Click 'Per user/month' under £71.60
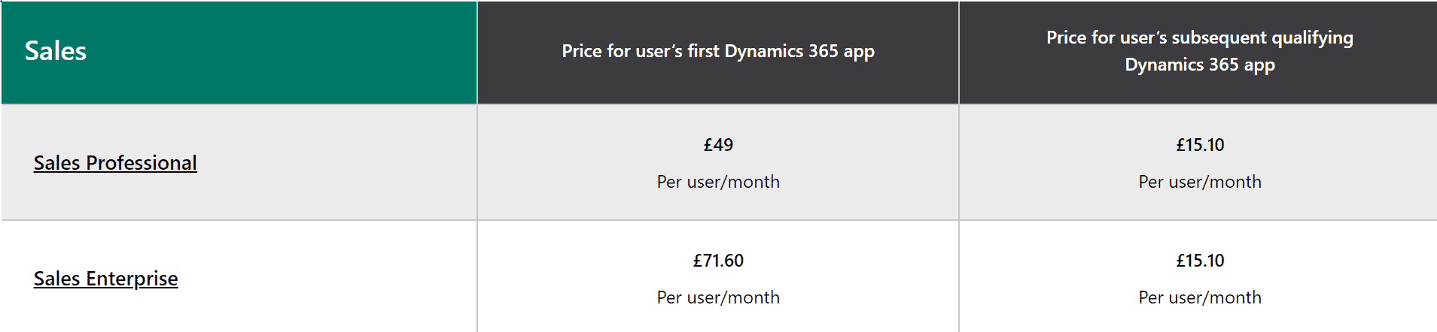1437x332 pixels. (718, 297)
